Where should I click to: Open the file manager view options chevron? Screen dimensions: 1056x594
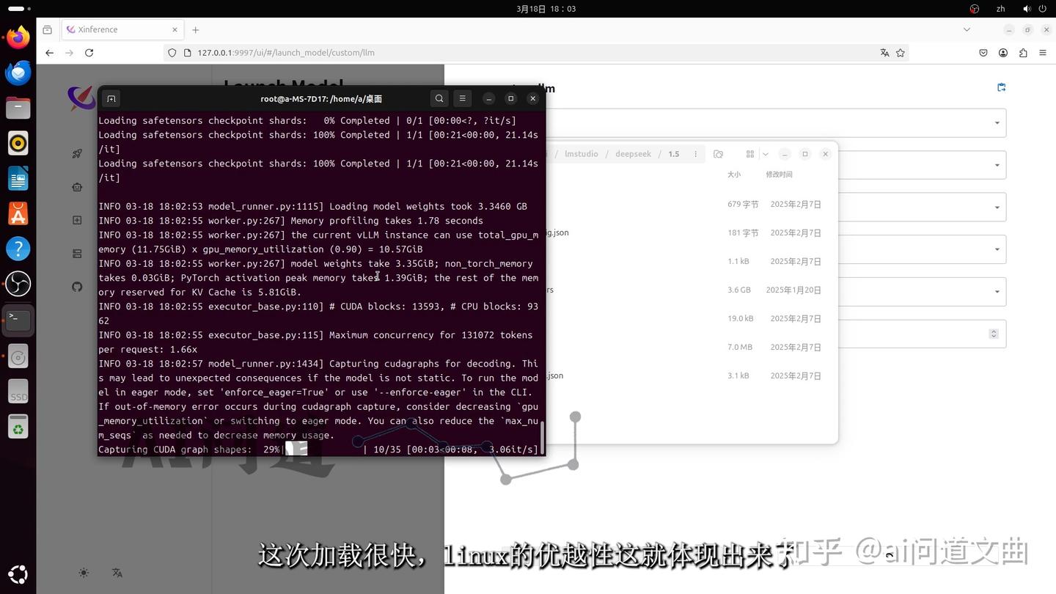click(766, 154)
